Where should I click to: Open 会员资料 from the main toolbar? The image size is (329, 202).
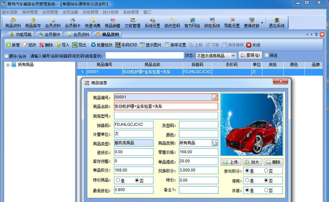click(x=53, y=23)
